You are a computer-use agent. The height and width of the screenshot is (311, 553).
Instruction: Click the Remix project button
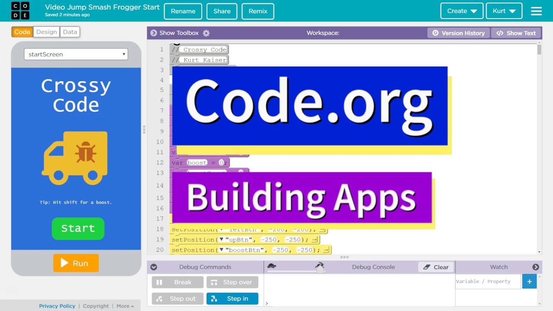coord(258,11)
